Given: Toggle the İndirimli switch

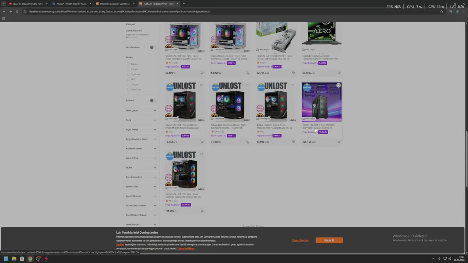Looking at the screenshot, I should point(153,100).
